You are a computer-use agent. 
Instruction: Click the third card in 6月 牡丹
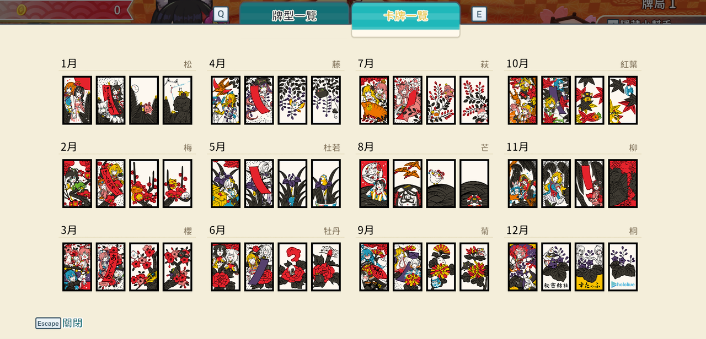tap(292, 267)
